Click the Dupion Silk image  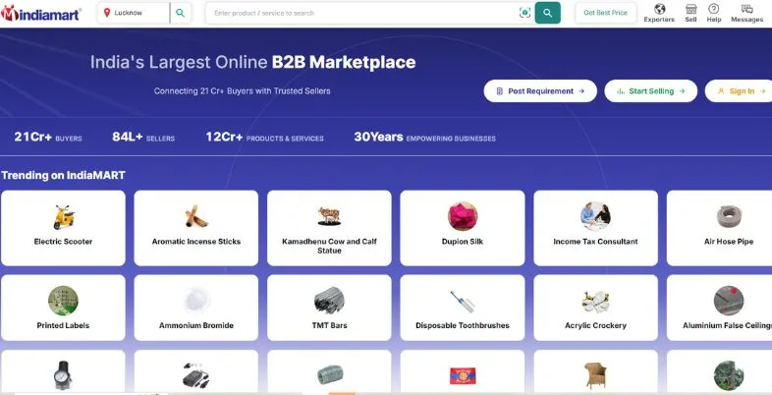coord(463,216)
